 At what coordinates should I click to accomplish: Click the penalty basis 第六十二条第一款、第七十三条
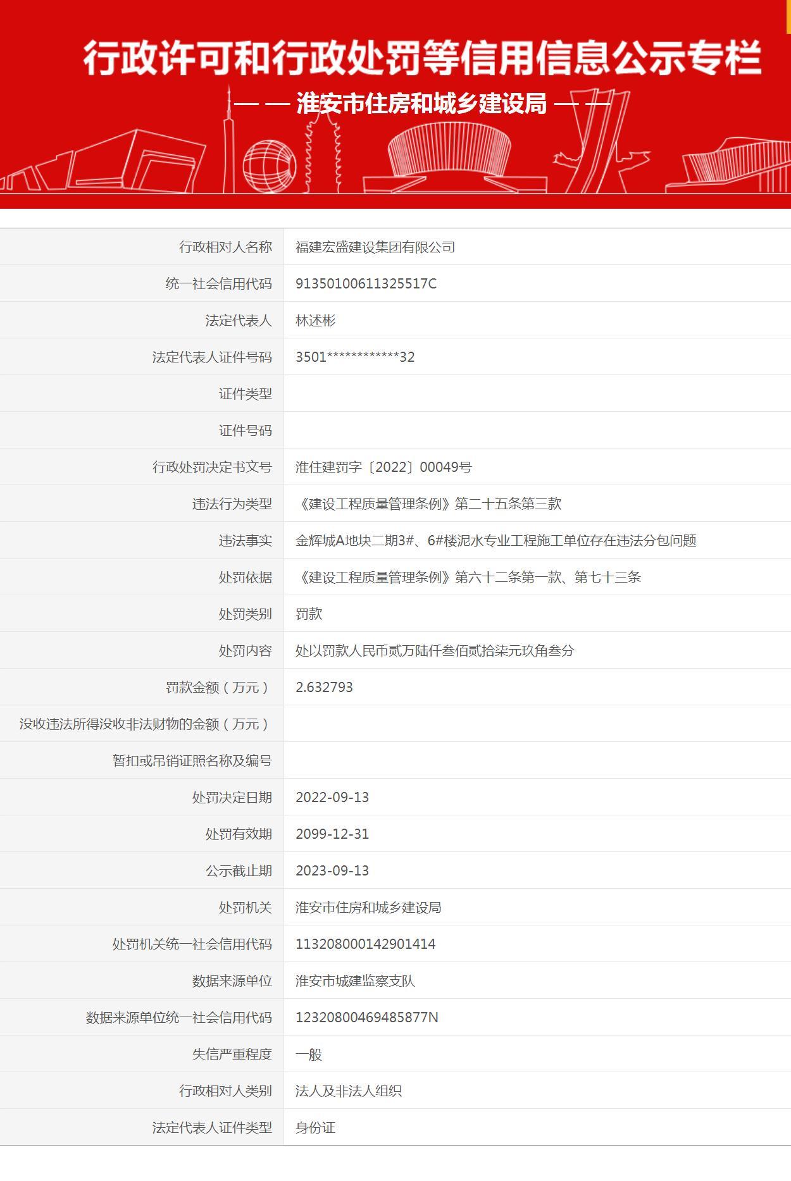pos(548,577)
